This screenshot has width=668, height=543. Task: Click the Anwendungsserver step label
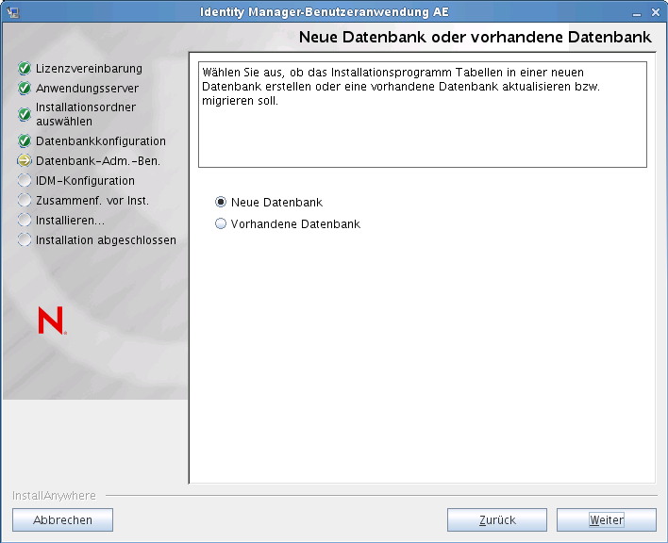(x=88, y=89)
